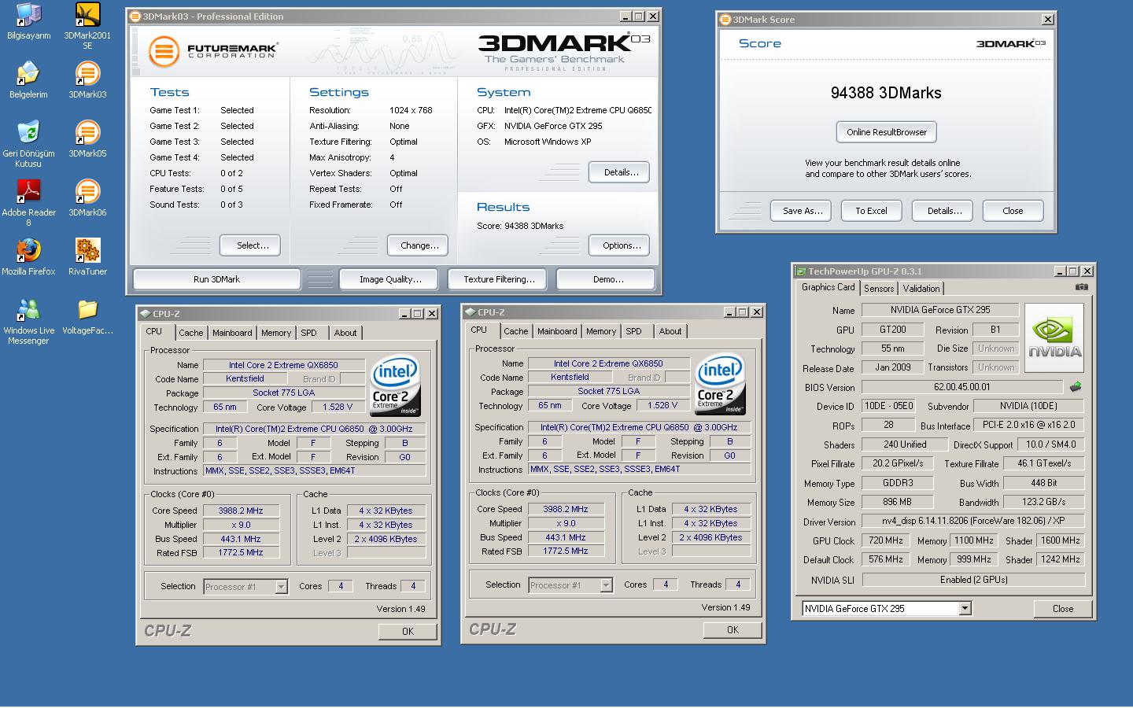1133x708 pixels.
Task: Open Geri Dönüşüm Kutusu recycle bin
Action: [x=28, y=144]
